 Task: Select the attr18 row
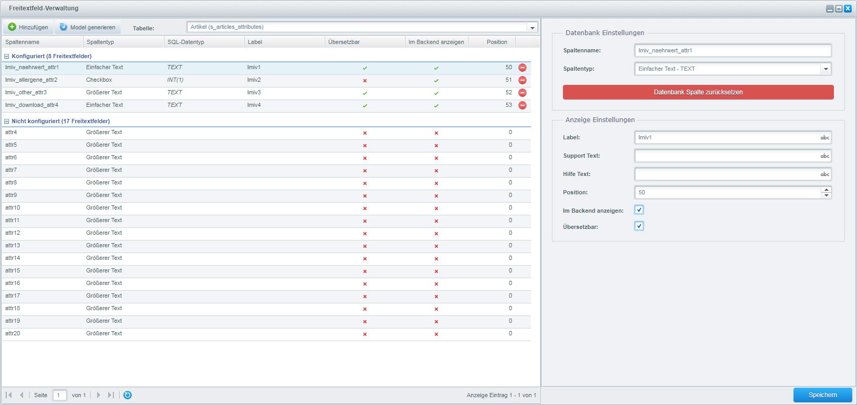266,309
